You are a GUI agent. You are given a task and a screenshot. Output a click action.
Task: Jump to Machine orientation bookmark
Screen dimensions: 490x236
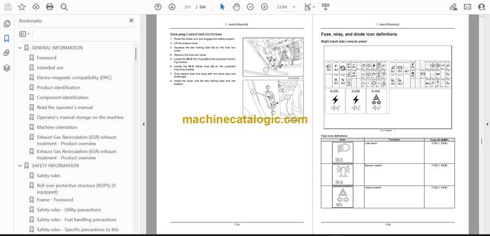point(57,127)
